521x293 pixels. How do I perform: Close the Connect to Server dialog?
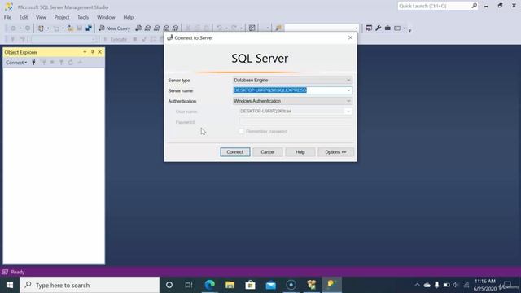350,38
